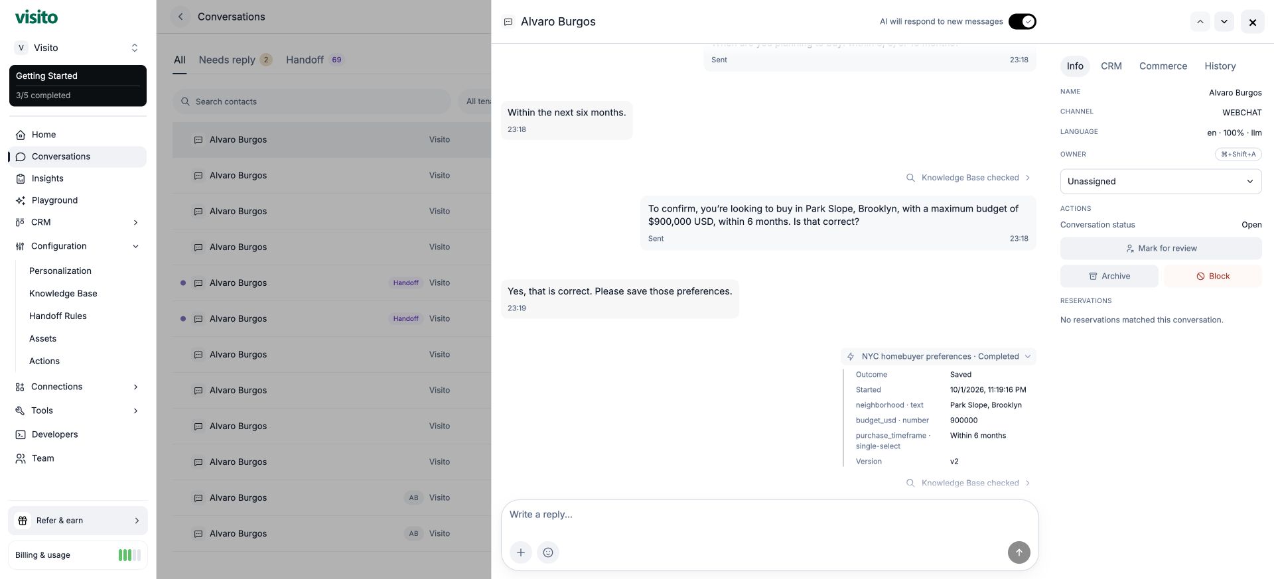Open Handoff Rules under Configuration

coord(58,316)
